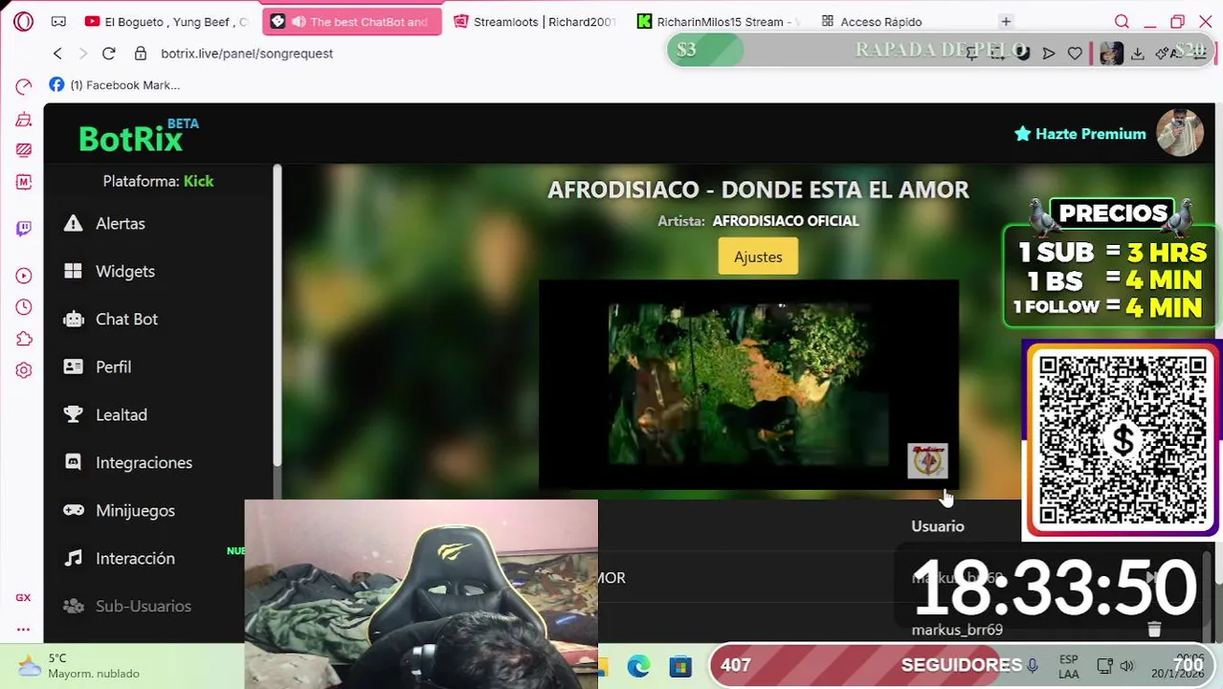
Task: Open the Opera main menu logo
Action: tap(23, 21)
